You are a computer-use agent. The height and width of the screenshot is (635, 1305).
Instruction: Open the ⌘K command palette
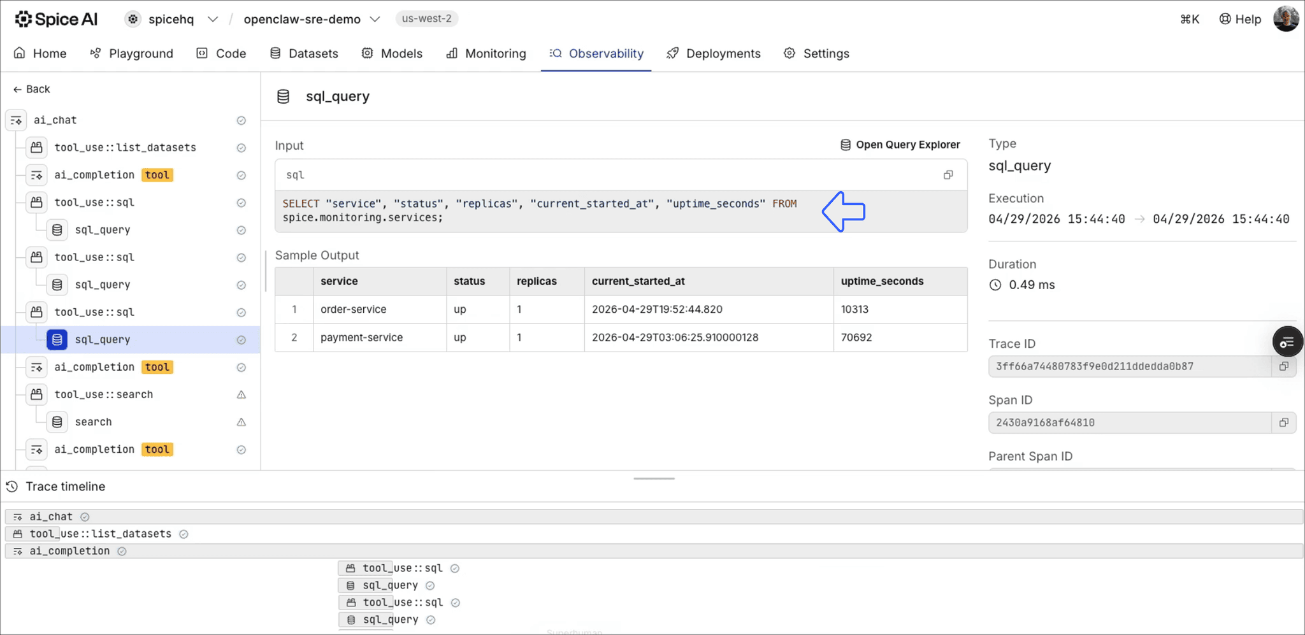(1190, 19)
